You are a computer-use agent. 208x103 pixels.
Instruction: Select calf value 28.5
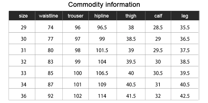[158, 28]
